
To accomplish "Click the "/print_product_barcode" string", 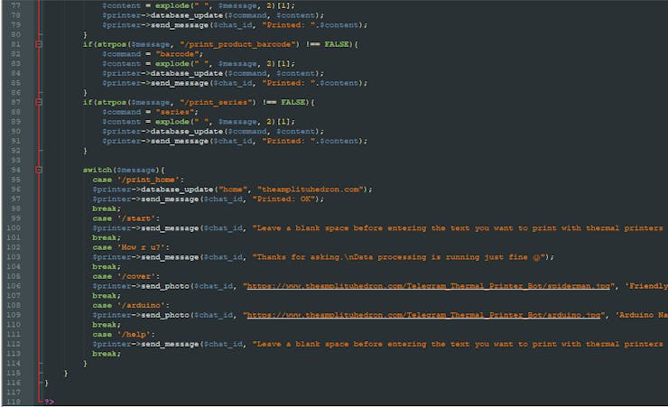I will click(237, 44).
